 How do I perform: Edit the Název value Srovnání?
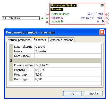tap(68, 51)
